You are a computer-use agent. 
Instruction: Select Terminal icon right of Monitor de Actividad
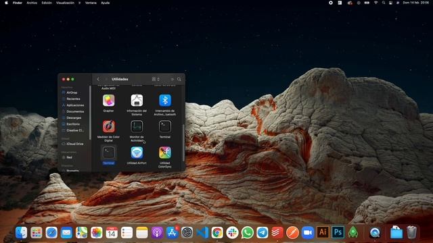tap(165, 126)
